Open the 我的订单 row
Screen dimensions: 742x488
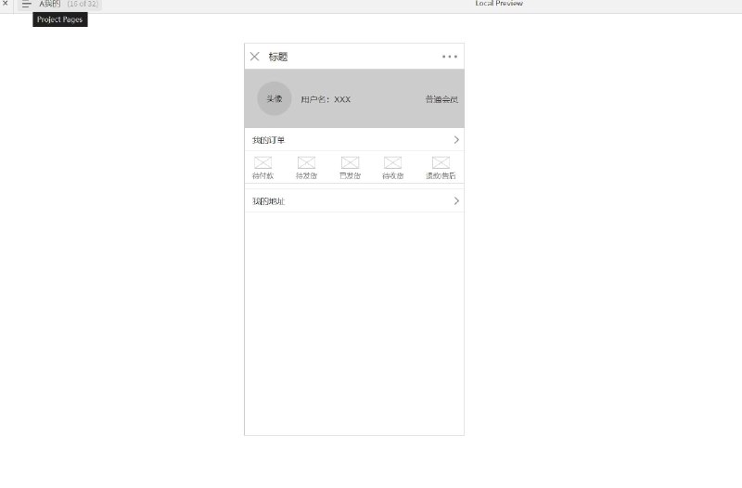(x=354, y=140)
